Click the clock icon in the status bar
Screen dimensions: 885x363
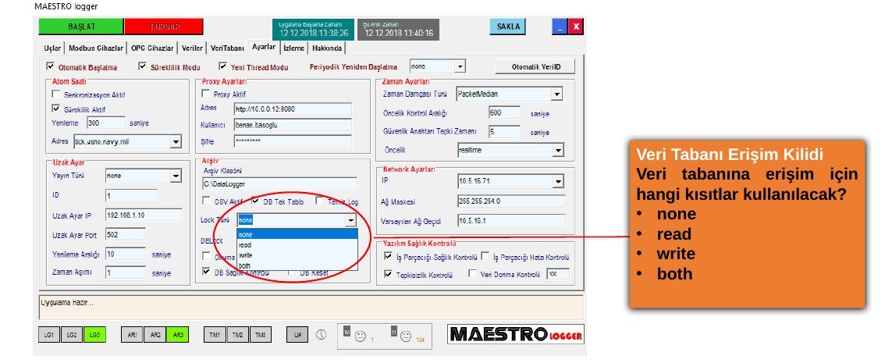[x=321, y=334]
